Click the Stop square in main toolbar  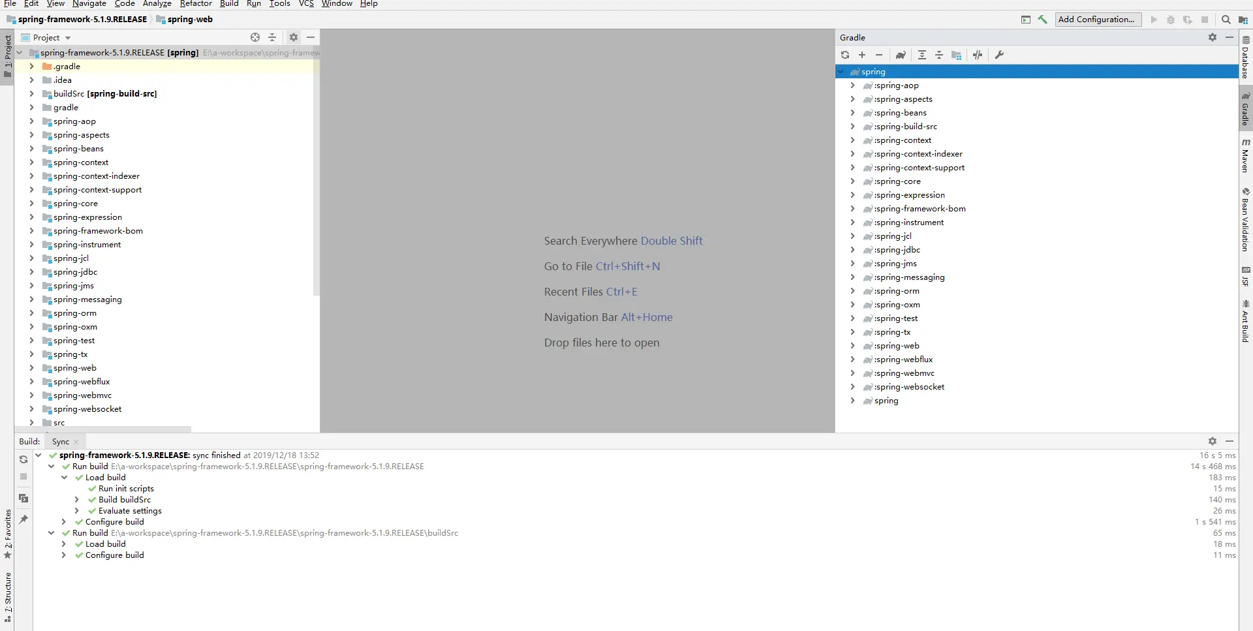[1205, 20]
